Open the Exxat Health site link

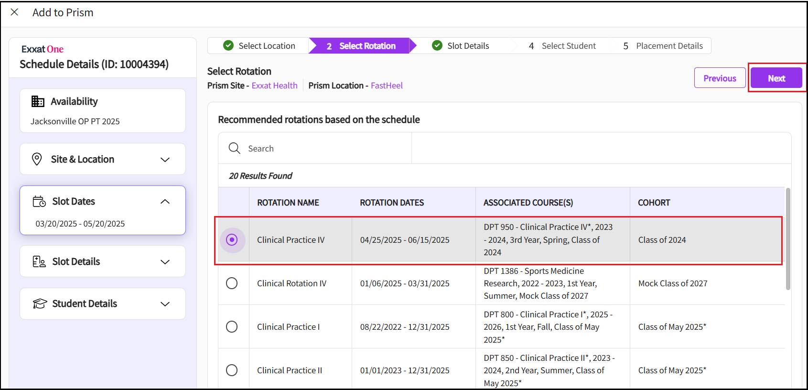coord(274,86)
